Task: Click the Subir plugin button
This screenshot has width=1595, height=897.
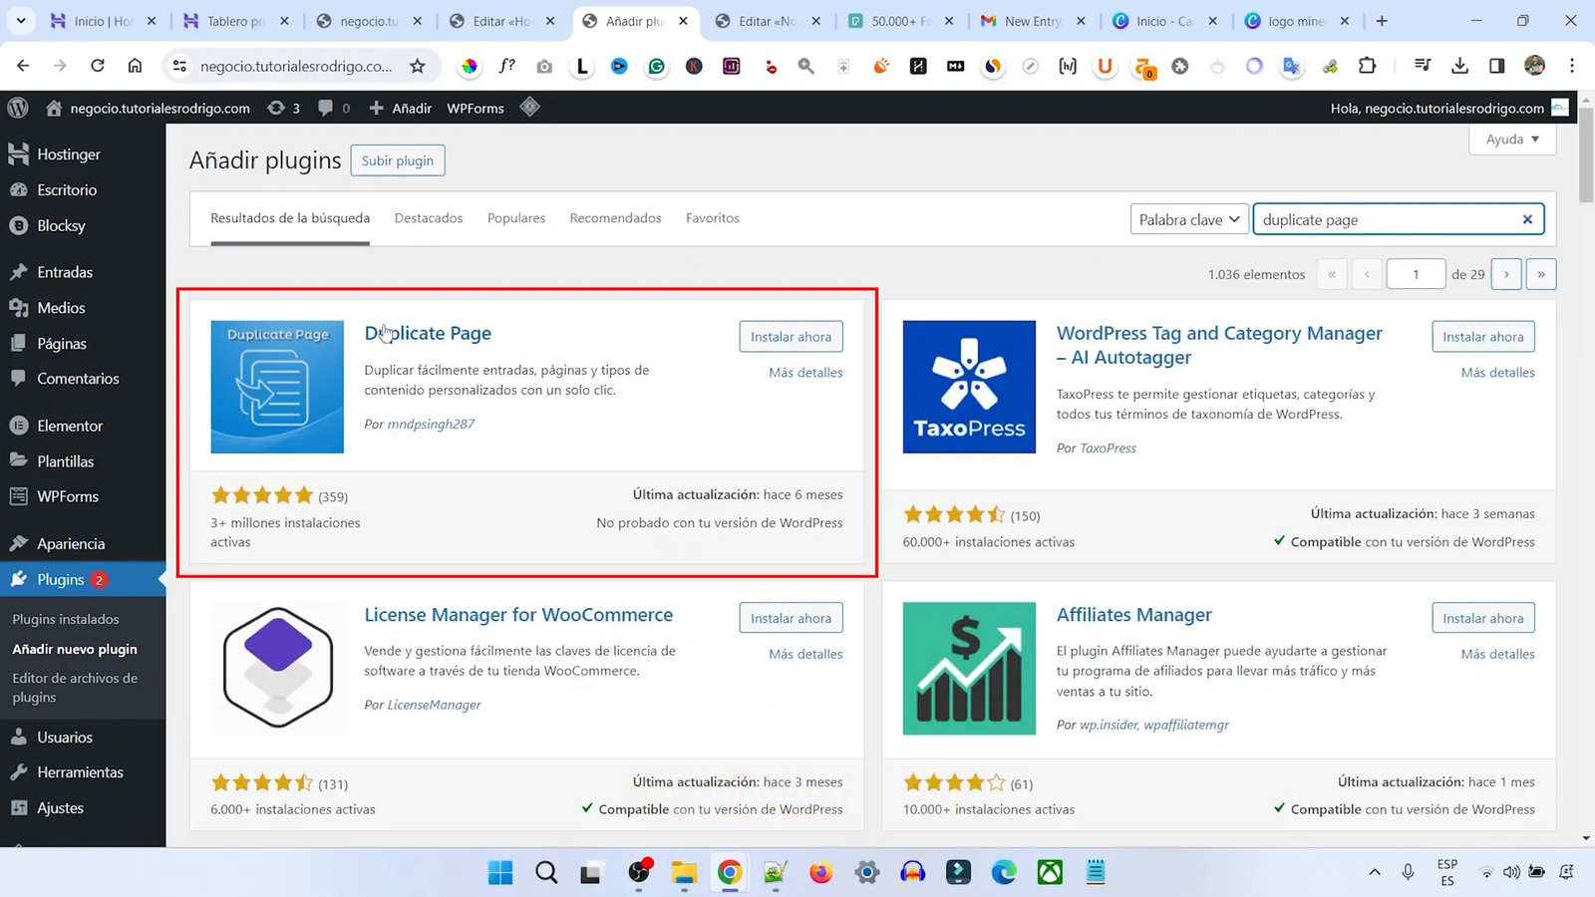Action: point(397,160)
